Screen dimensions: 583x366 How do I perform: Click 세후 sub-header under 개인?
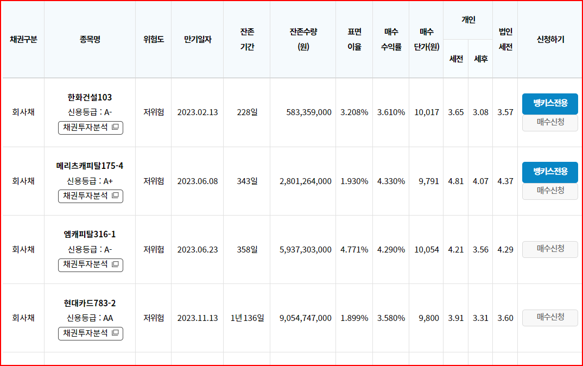pyautogui.click(x=481, y=59)
